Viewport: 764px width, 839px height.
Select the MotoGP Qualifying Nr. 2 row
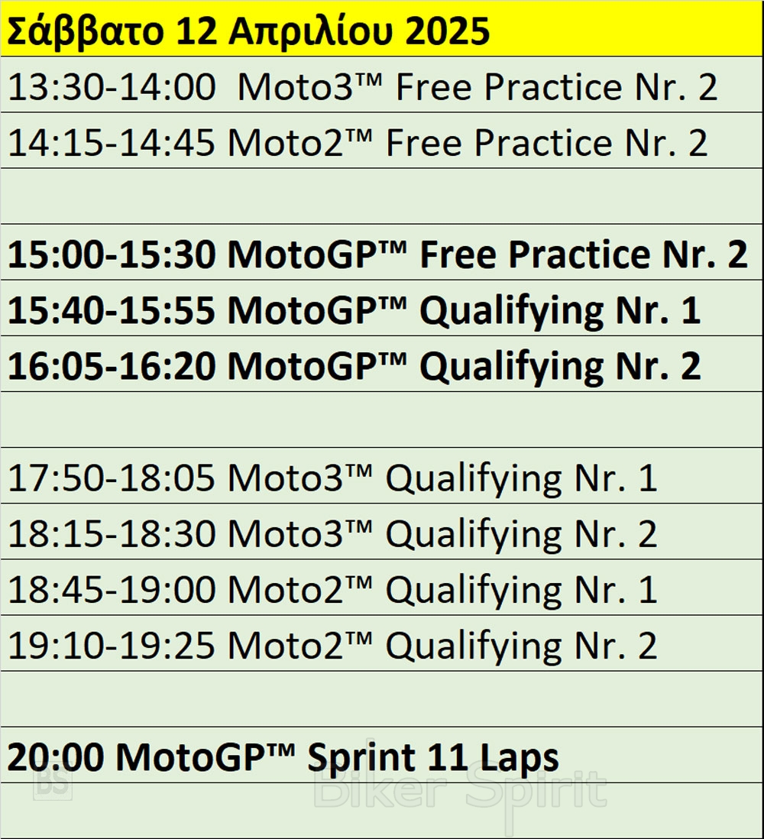[x=354, y=367]
